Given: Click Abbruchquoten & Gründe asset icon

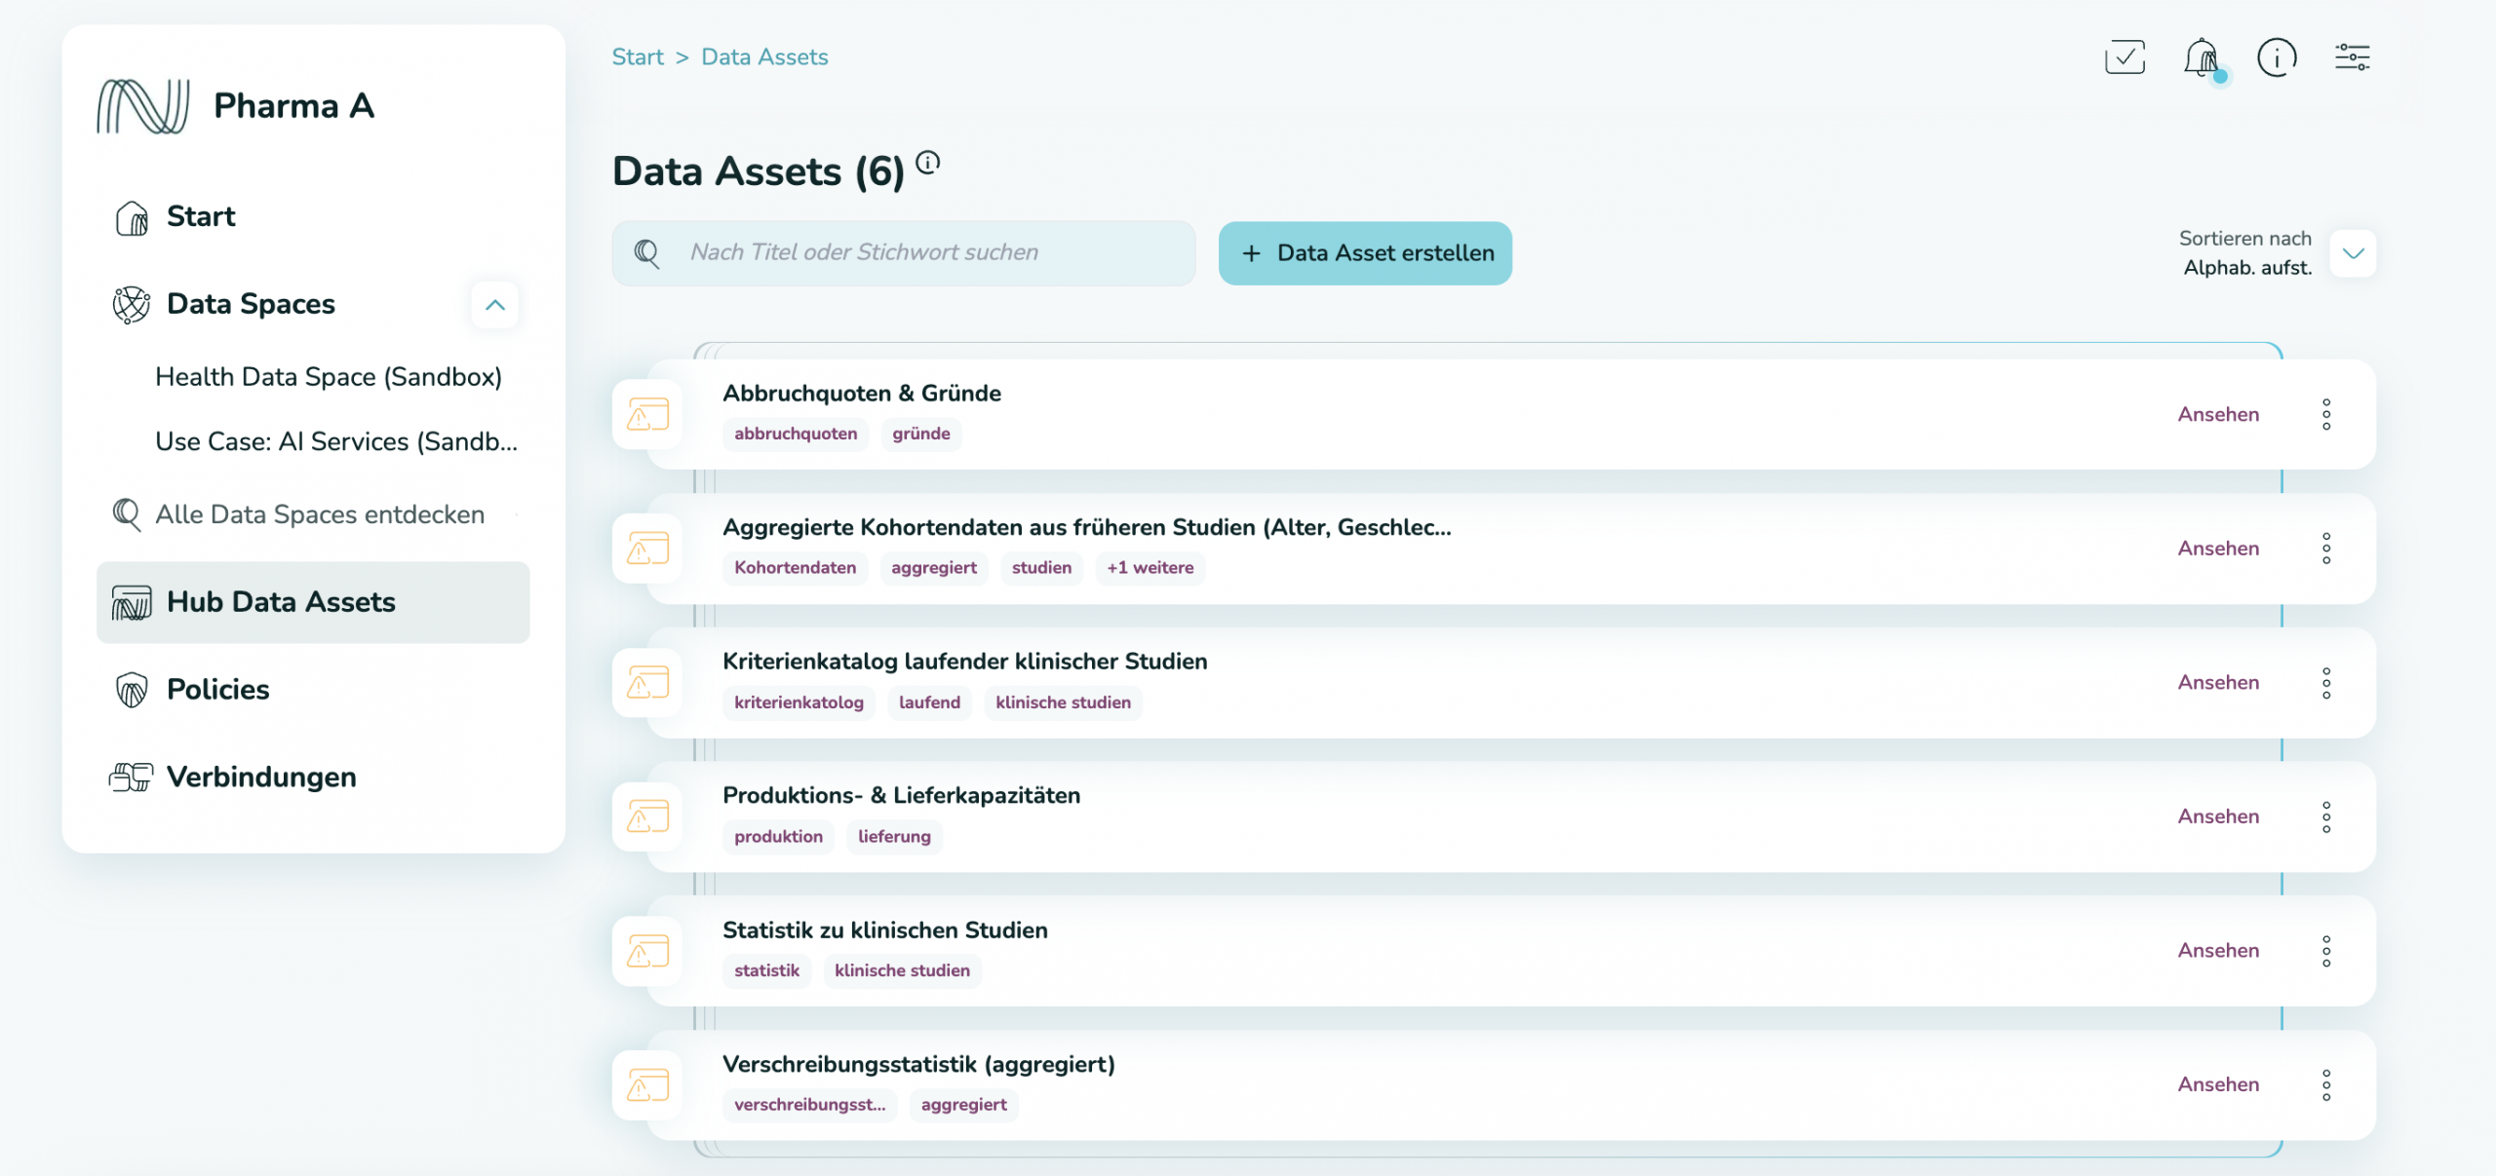Looking at the screenshot, I should 647,414.
